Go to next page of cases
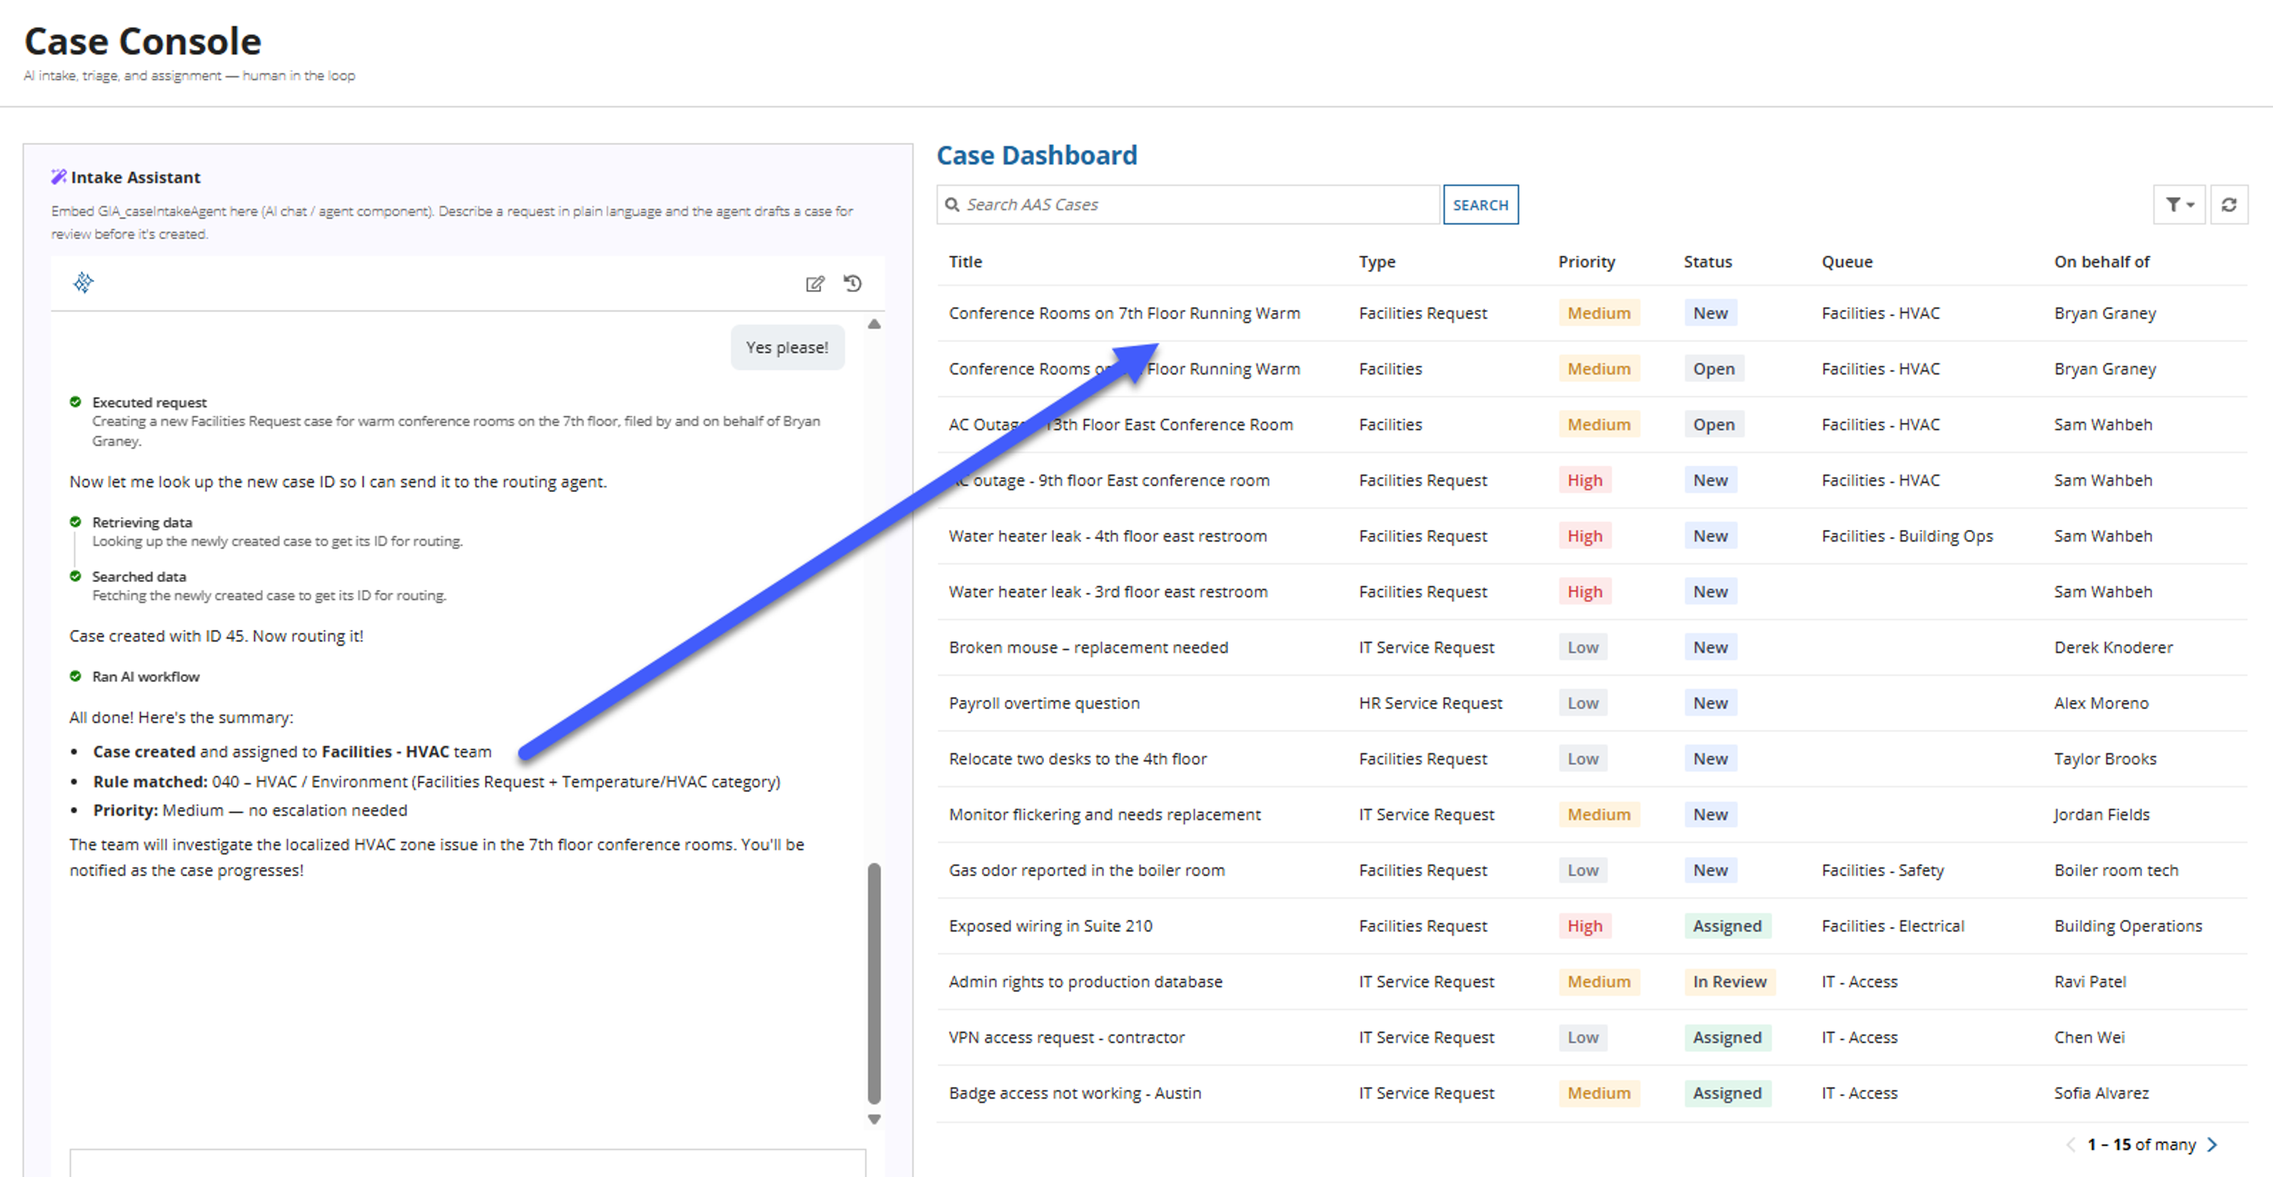 [x=2212, y=1144]
